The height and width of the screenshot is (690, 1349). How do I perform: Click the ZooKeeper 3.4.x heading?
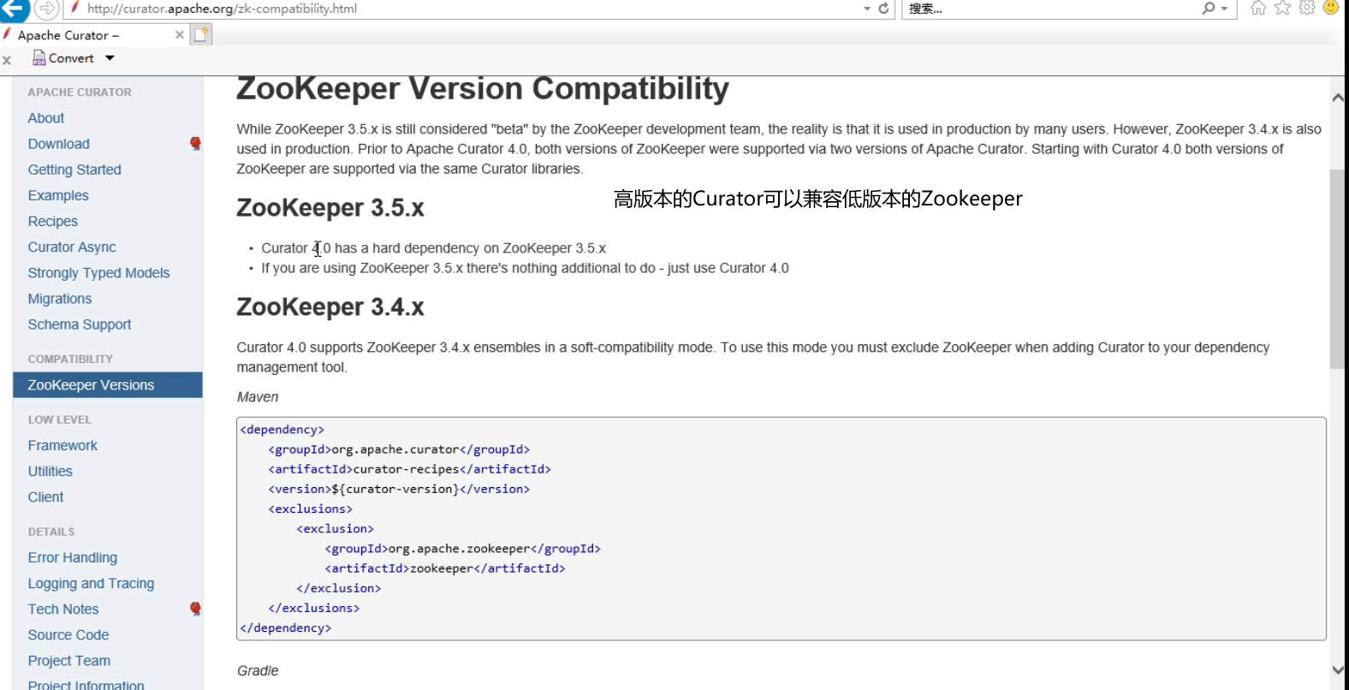[x=330, y=307]
